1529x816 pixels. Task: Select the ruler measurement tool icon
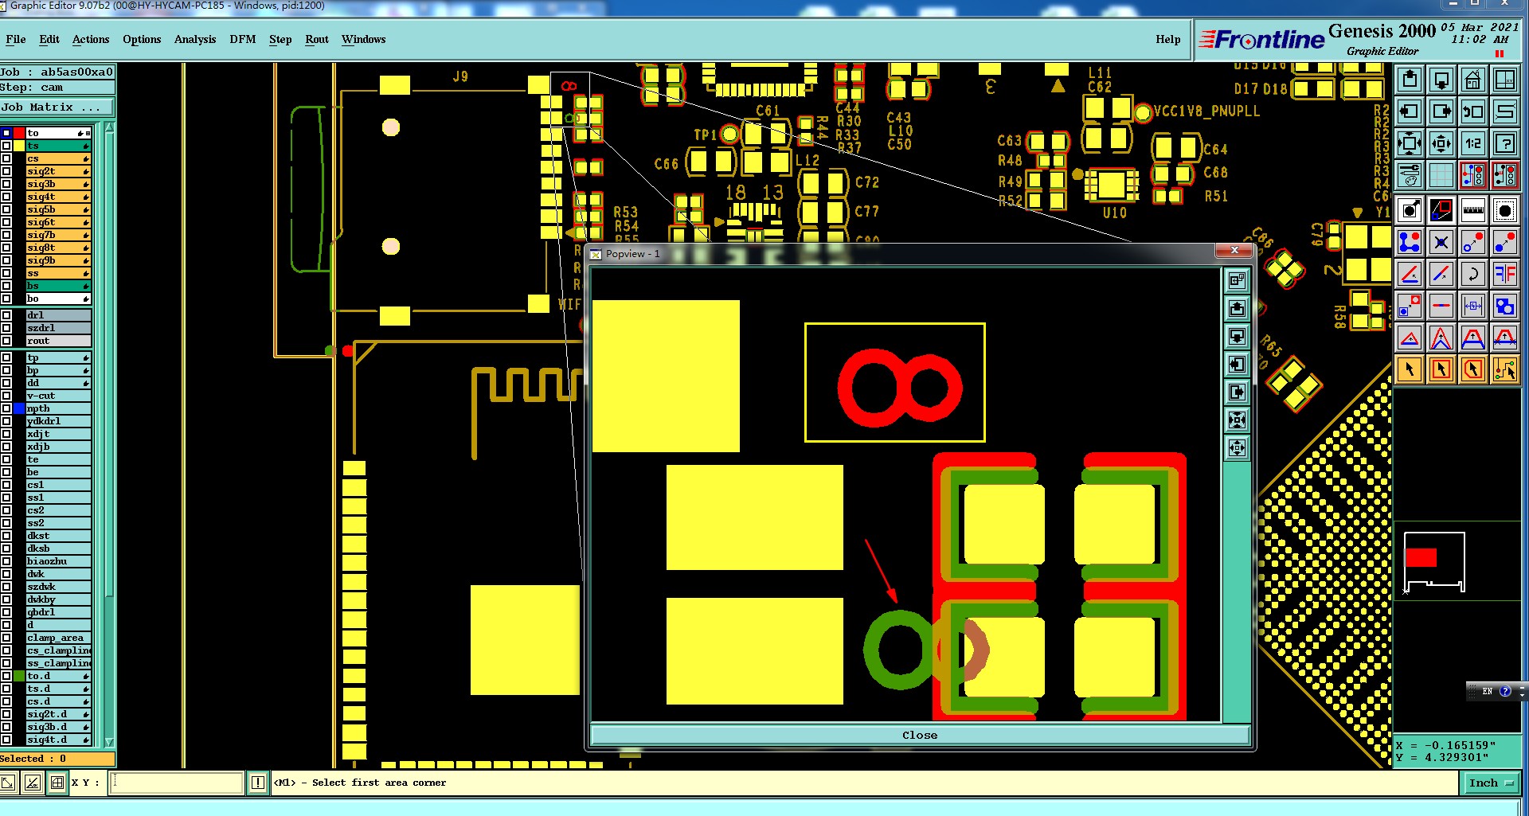[1473, 210]
